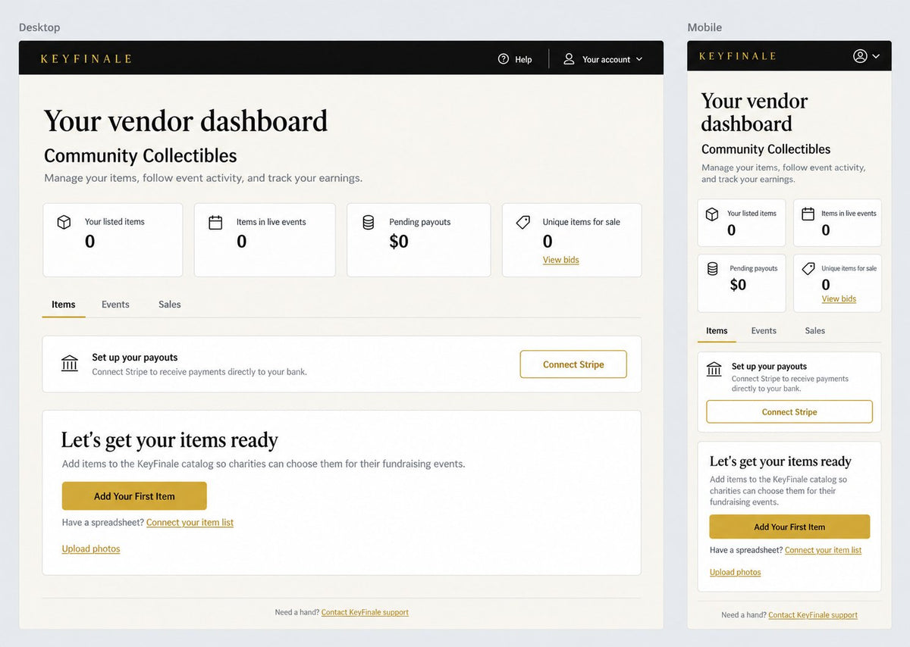This screenshot has height=647, width=910.
Task: Open Connect your item list link on mobile
Action: coord(823,550)
